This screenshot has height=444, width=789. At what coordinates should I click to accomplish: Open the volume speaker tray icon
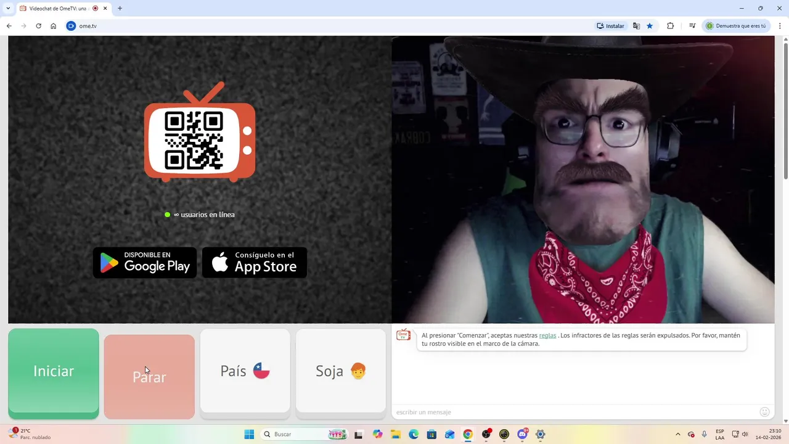745,434
